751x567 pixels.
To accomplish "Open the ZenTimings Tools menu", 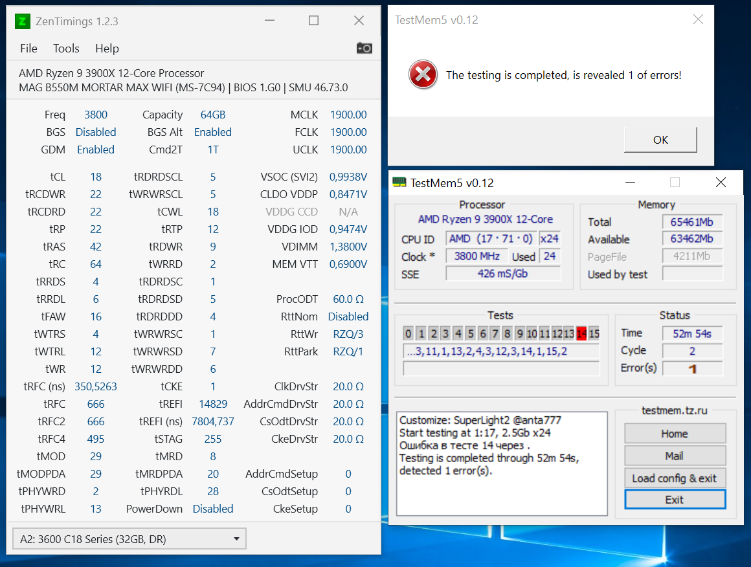I will pyautogui.click(x=66, y=49).
